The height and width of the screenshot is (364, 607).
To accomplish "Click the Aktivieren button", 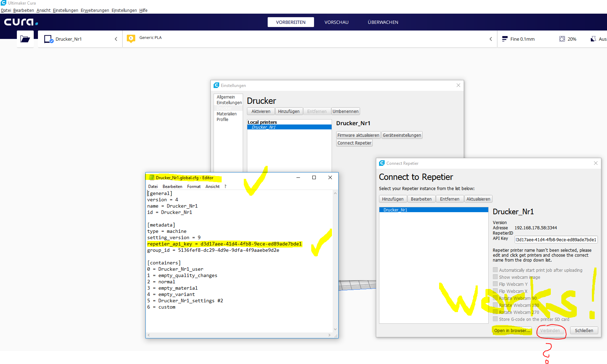I will (x=261, y=111).
